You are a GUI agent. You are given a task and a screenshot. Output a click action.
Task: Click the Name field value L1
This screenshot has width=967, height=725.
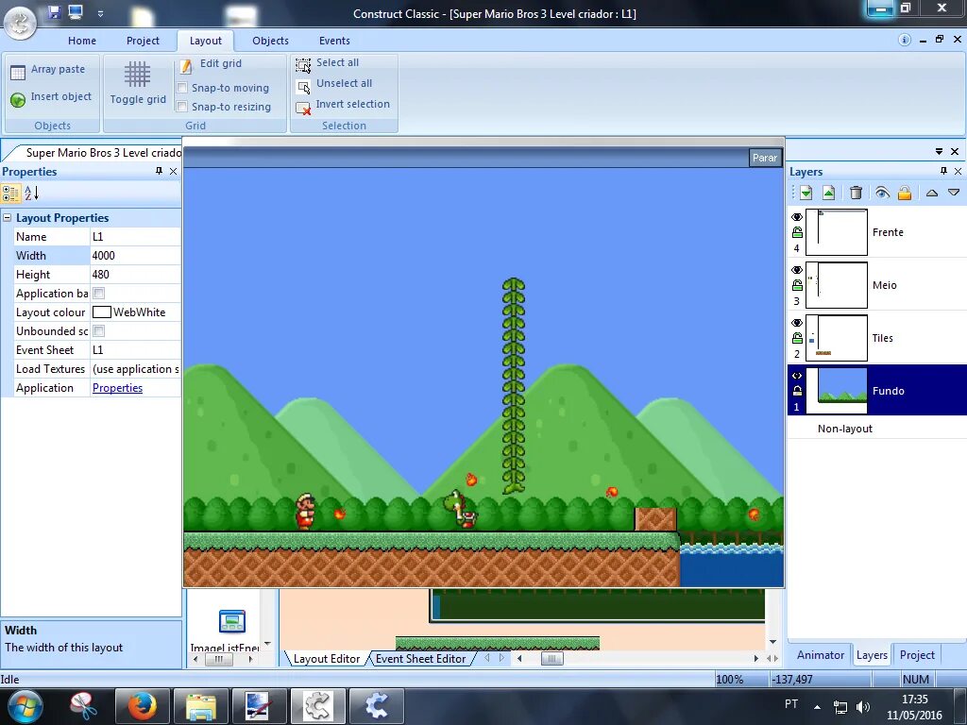tap(135, 237)
